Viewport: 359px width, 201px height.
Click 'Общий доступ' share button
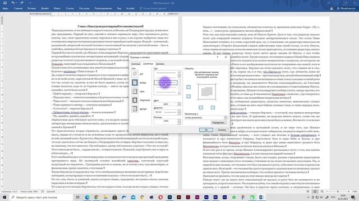(x=346, y=8)
